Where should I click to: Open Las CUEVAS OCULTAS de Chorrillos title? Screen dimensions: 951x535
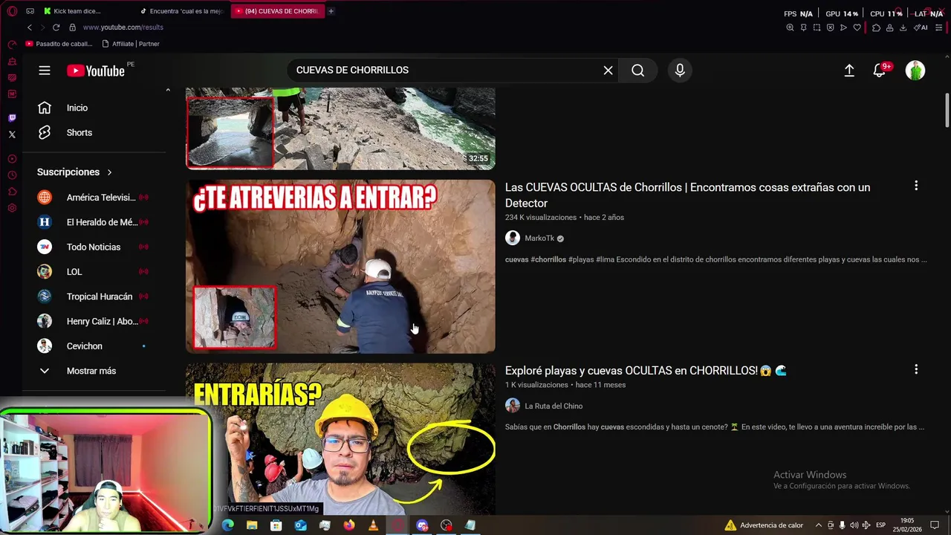687,195
